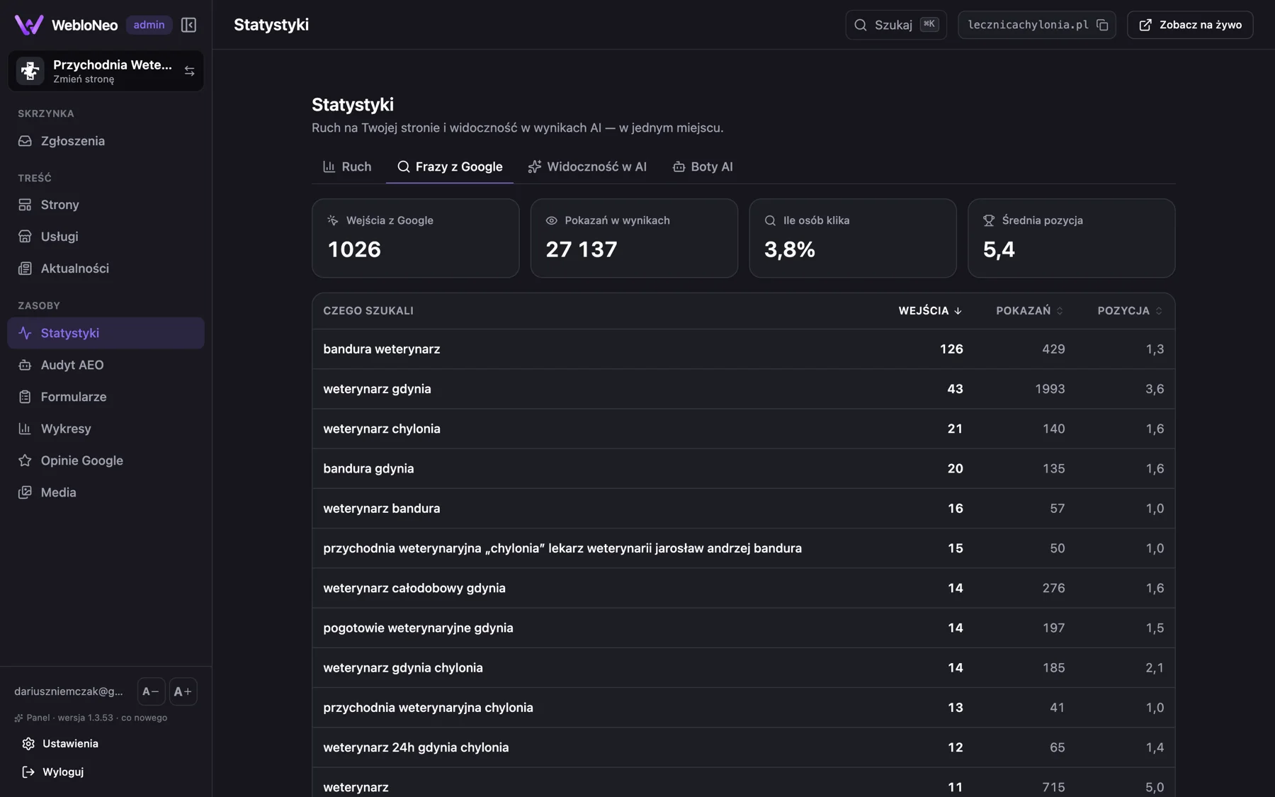This screenshot has height=797, width=1275.
Task: Copy lecznicachylonia.pl domain icon
Action: tap(1102, 25)
